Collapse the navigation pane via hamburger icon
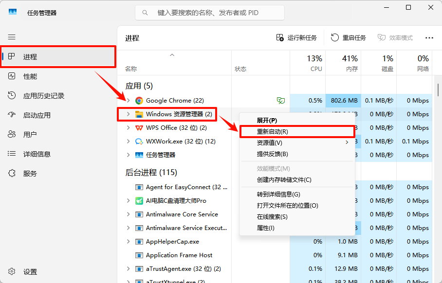Viewport: 442px width, 283px height. click(x=12, y=37)
